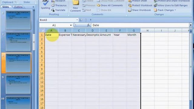Select column D header
Image resolution: width=194 pixels, height=109 pixels.
(x=92, y=30)
